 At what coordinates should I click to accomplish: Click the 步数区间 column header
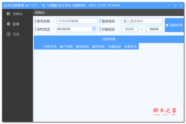(114, 46)
